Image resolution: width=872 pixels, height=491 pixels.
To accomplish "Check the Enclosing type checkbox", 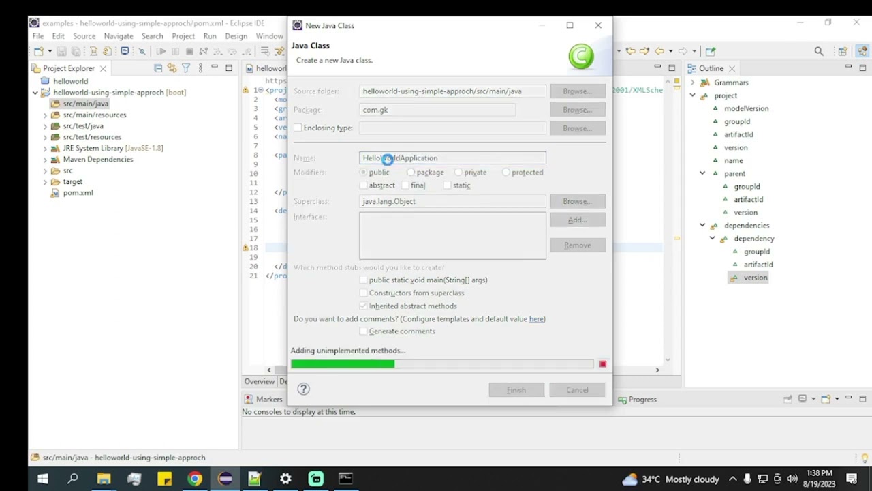I will 298,128.
